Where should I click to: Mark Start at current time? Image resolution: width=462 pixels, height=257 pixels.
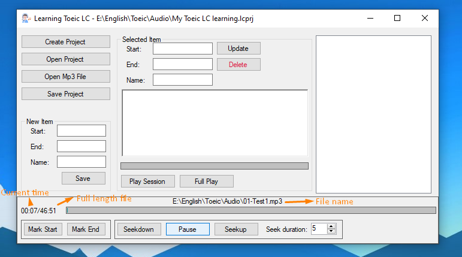43,229
